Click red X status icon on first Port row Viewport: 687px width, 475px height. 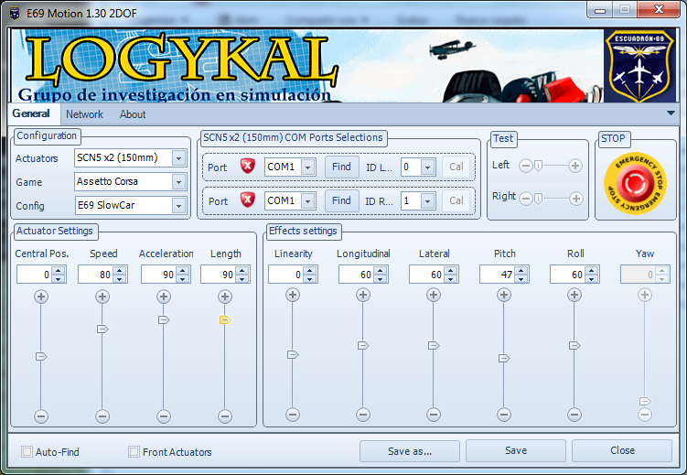tap(248, 166)
